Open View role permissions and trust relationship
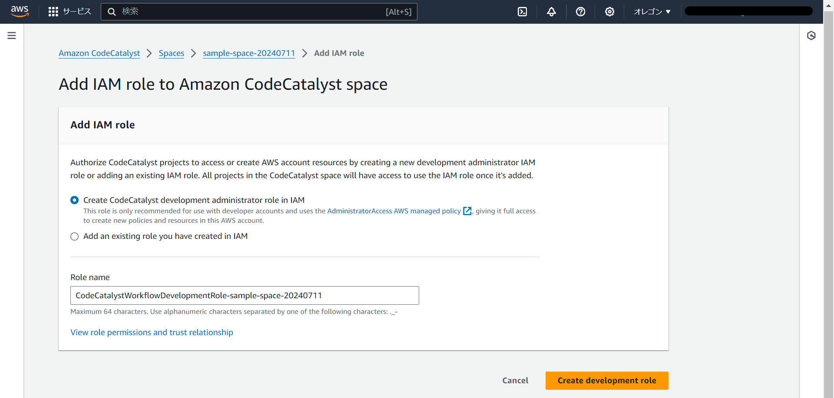This screenshot has height=398, width=834. click(152, 332)
